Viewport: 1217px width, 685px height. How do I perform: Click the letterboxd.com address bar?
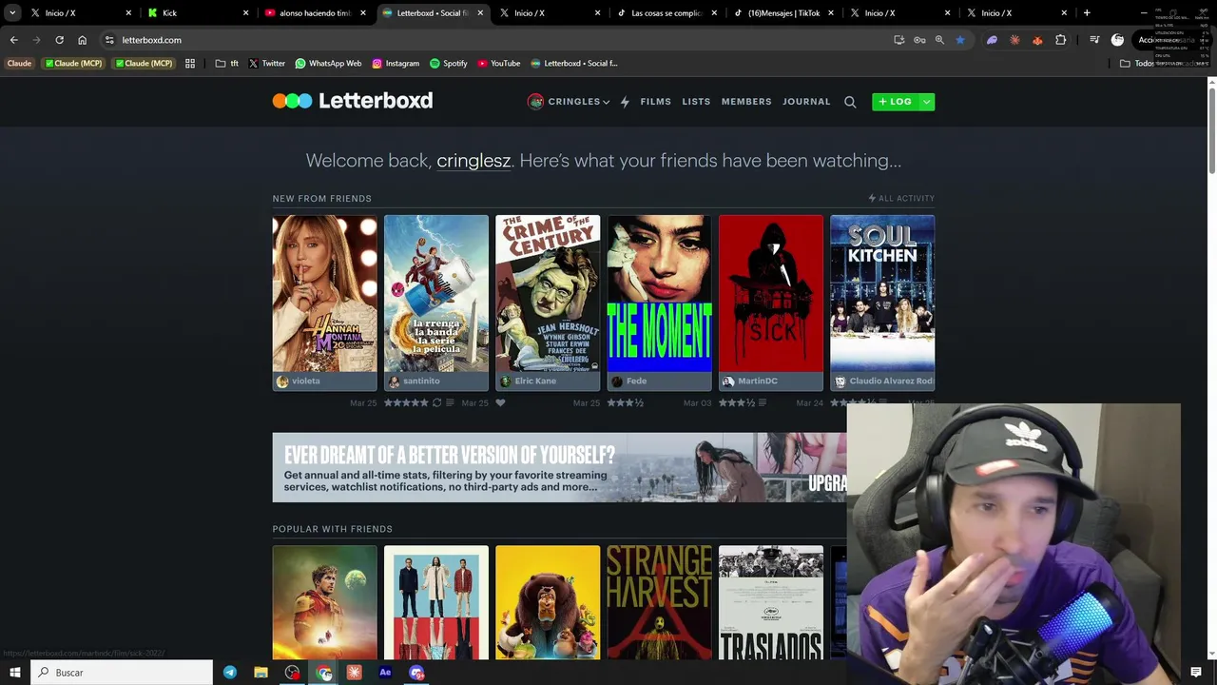click(494, 40)
